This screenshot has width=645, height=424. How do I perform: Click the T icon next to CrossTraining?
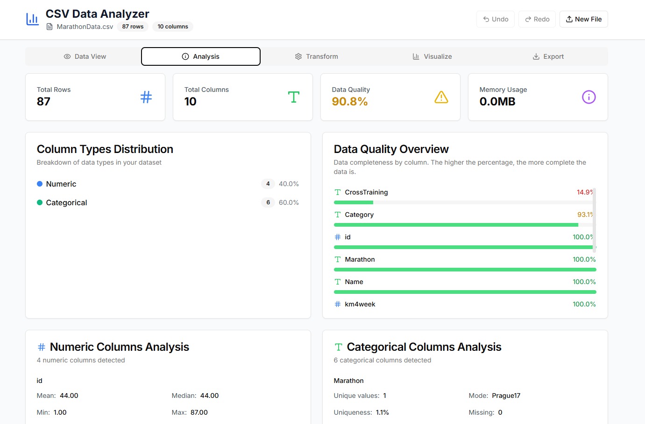tap(338, 192)
